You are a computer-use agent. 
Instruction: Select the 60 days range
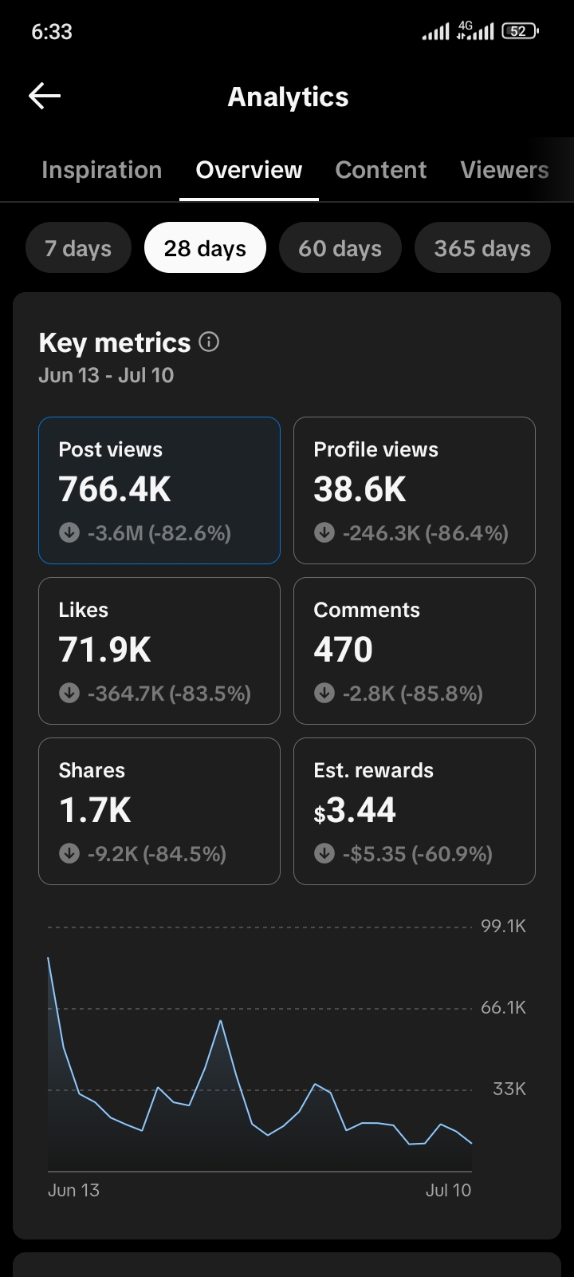click(x=340, y=248)
